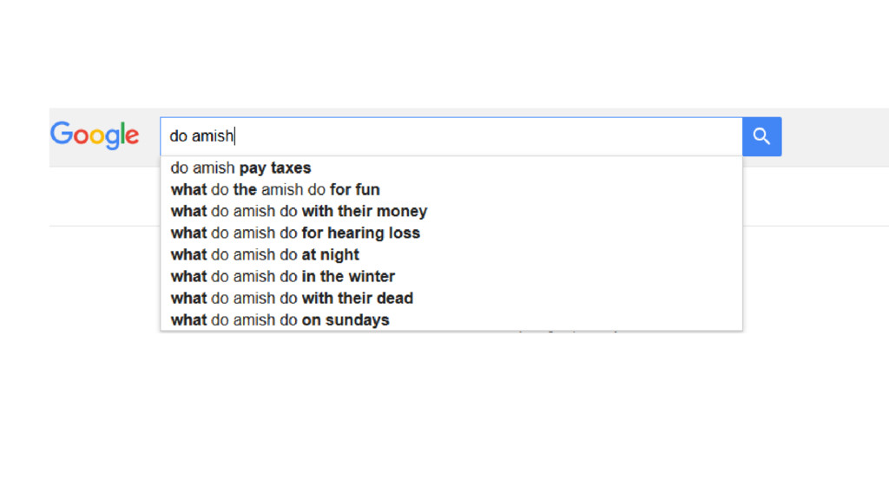The image size is (889, 500).
Task: Choose 'what do amish do on sundays' suggestion
Action: pyautogui.click(x=451, y=319)
